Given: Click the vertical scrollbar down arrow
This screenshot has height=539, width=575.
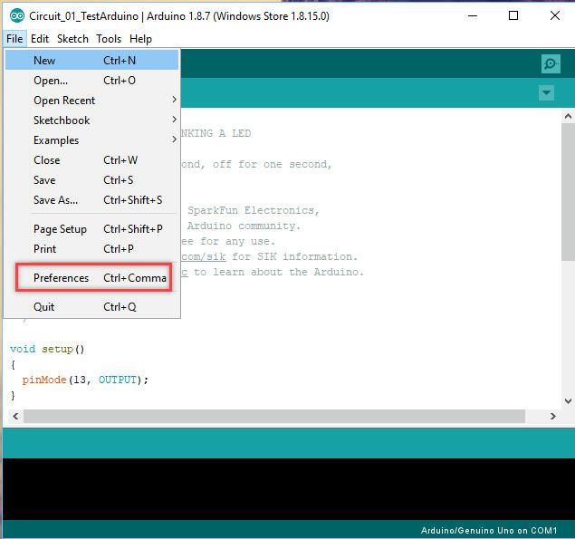Looking at the screenshot, I should coord(568,401).
